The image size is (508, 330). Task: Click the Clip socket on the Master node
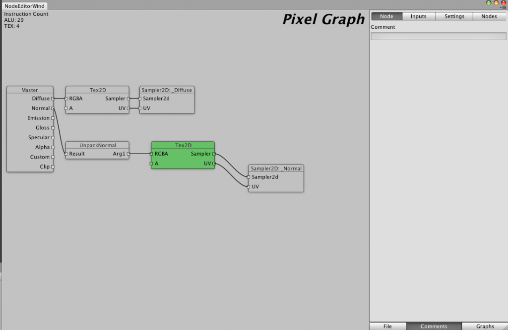click(52, 167)
